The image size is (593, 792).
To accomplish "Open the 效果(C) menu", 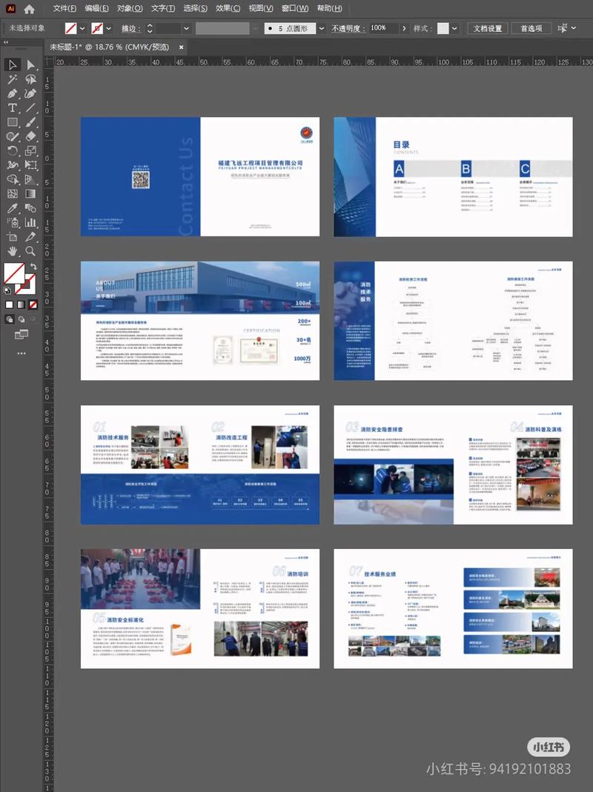I will pyautogui.click(x=228, y=9).
